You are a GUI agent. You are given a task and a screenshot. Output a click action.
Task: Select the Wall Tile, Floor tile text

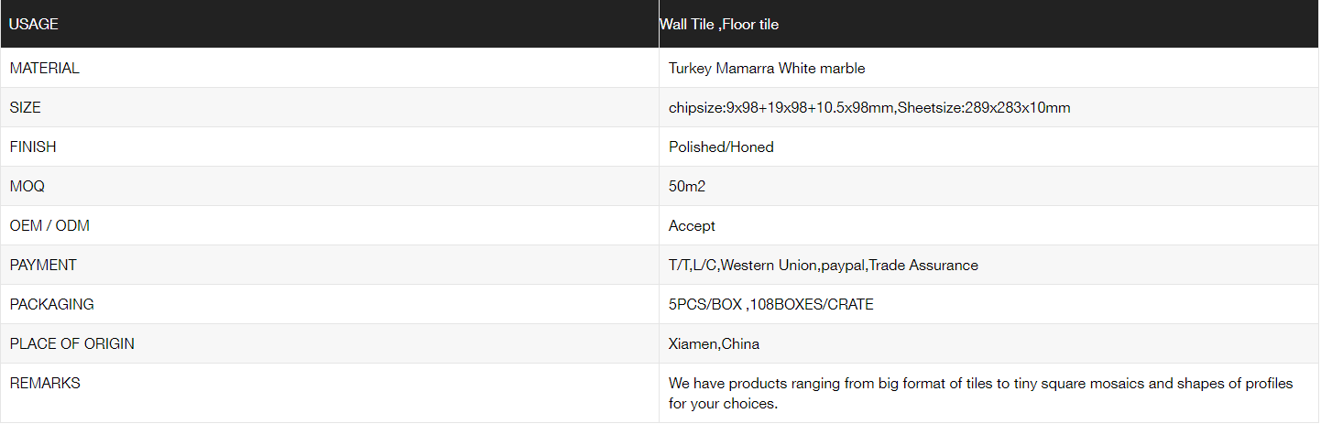[719, 25]
